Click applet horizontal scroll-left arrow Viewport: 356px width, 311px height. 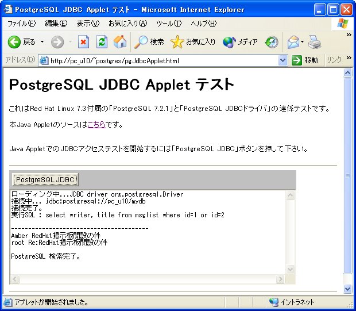pyautogui.click(x=15, y=279)
